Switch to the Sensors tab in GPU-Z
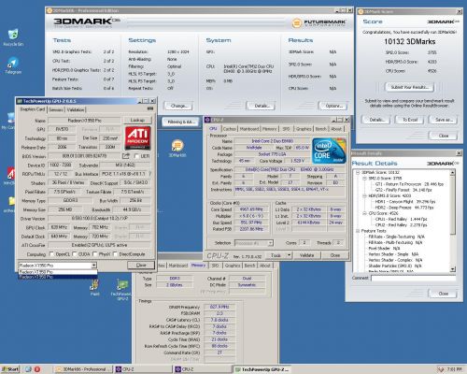 (x=56, y=109)
